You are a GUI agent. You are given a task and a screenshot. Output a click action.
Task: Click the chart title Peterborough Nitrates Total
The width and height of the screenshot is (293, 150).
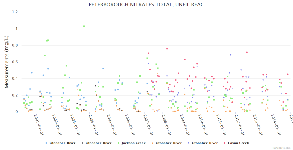tap(146, 5)
